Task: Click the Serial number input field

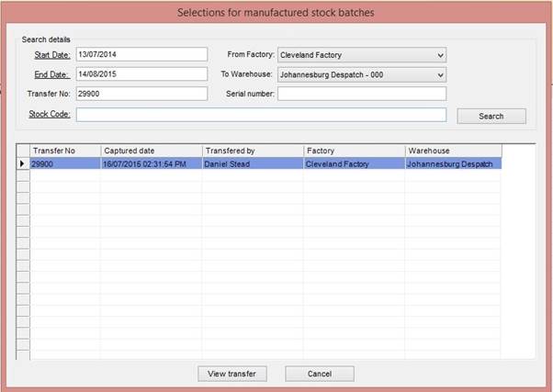Action: click(x=361, y=94)
